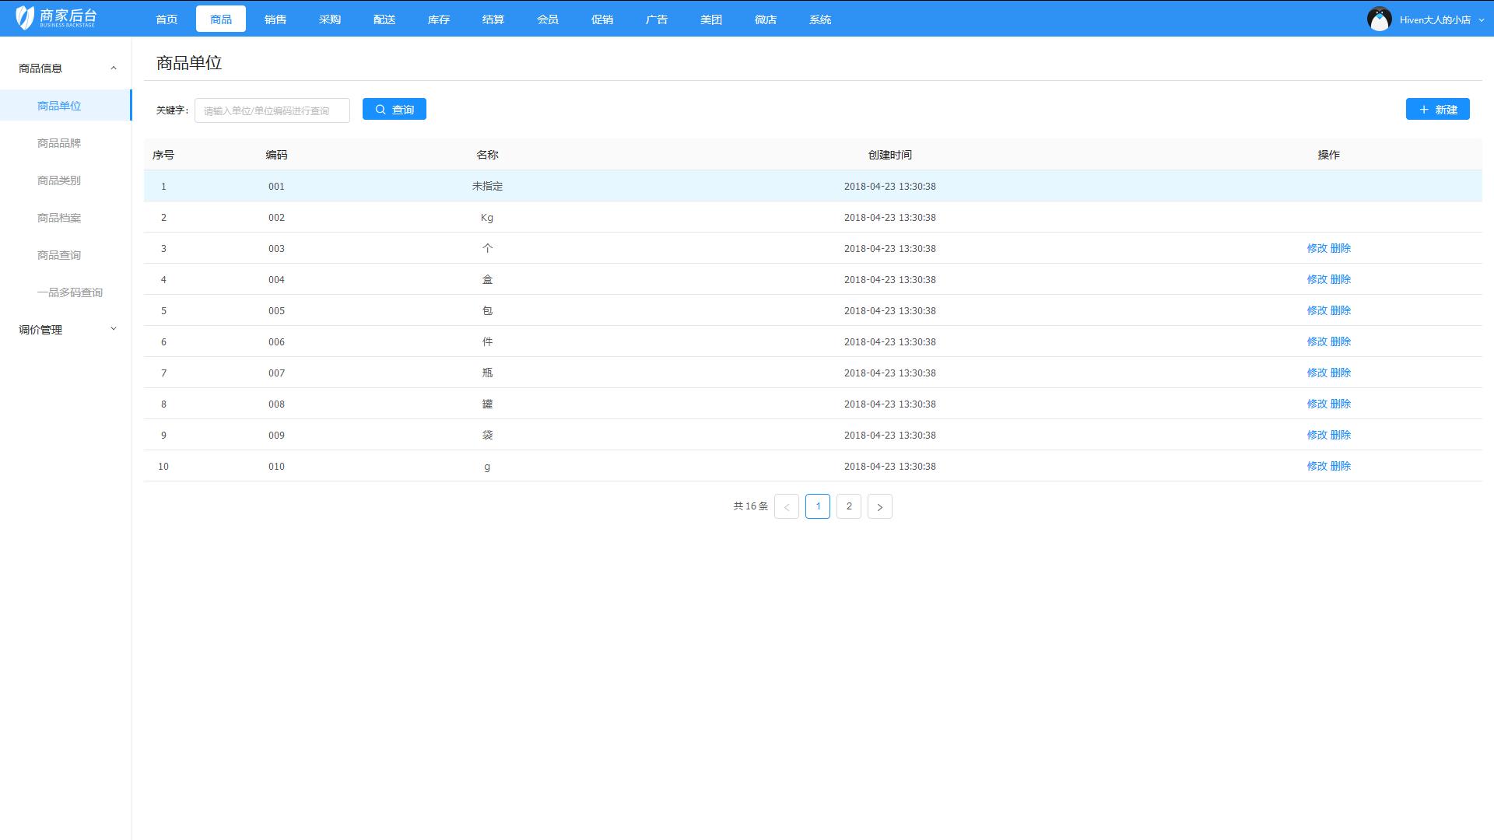
Task: Go to page 2 of results
Action: 848,506
